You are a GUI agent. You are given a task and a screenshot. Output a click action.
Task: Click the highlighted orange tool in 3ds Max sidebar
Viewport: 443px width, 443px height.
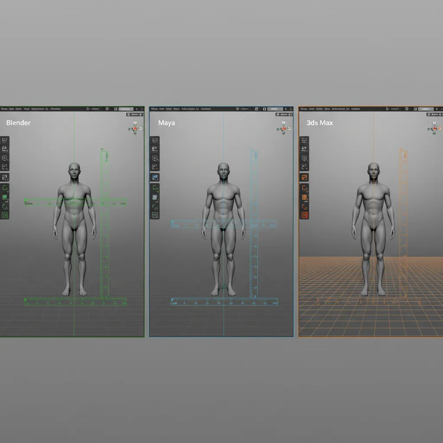(304, 177)
